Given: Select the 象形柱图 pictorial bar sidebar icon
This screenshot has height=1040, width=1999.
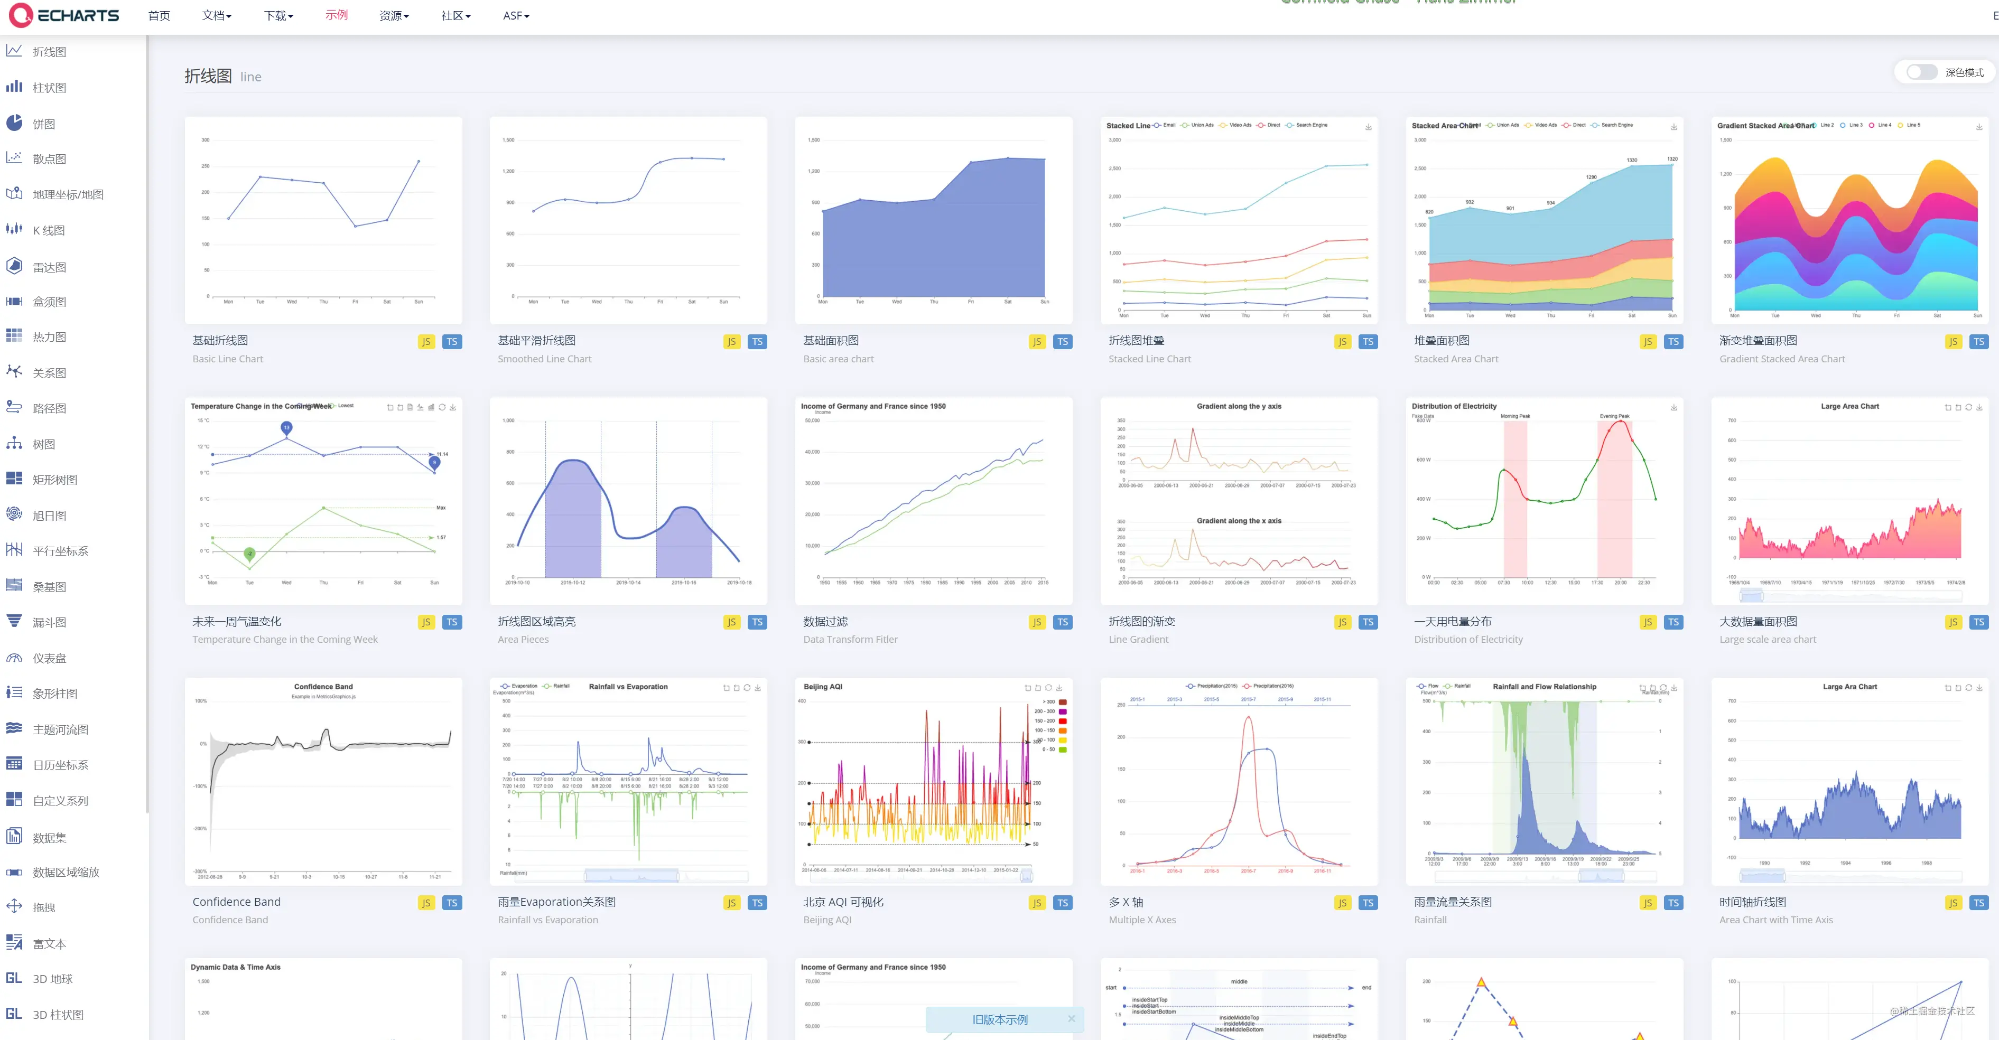Looking at the screenshot, I should coord(14,692).
